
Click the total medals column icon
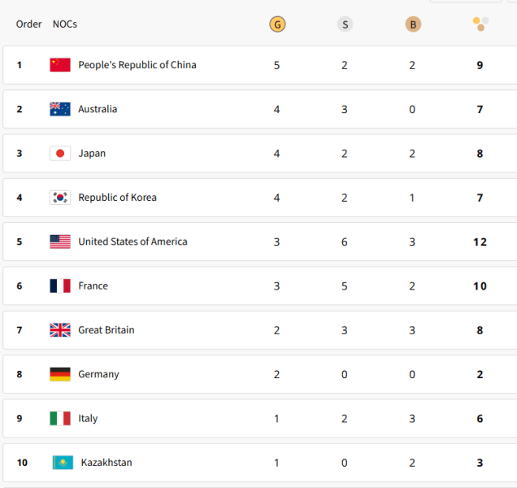[480, 24]
